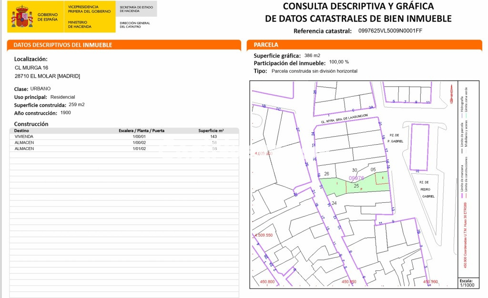Image resolution: width=488 pixels, height=298 pixels.
Task: Click the Límite de parcela legend symbol
Action: (462, 150)
